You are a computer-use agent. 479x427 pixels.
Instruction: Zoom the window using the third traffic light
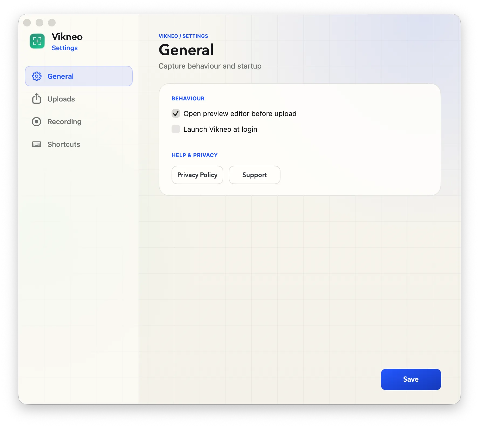pos(52,23)
